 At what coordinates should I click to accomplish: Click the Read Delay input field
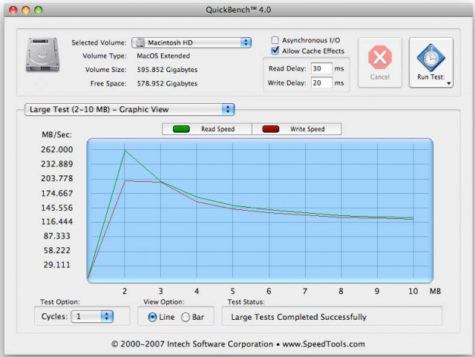[x=321, y=68]
